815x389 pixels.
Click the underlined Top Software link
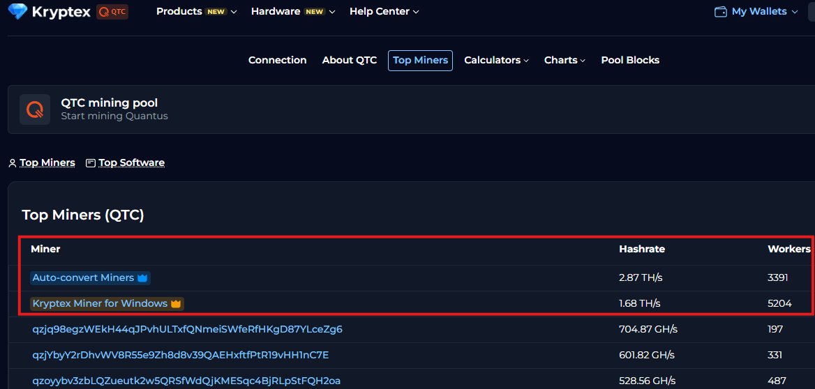coord(131,163)
